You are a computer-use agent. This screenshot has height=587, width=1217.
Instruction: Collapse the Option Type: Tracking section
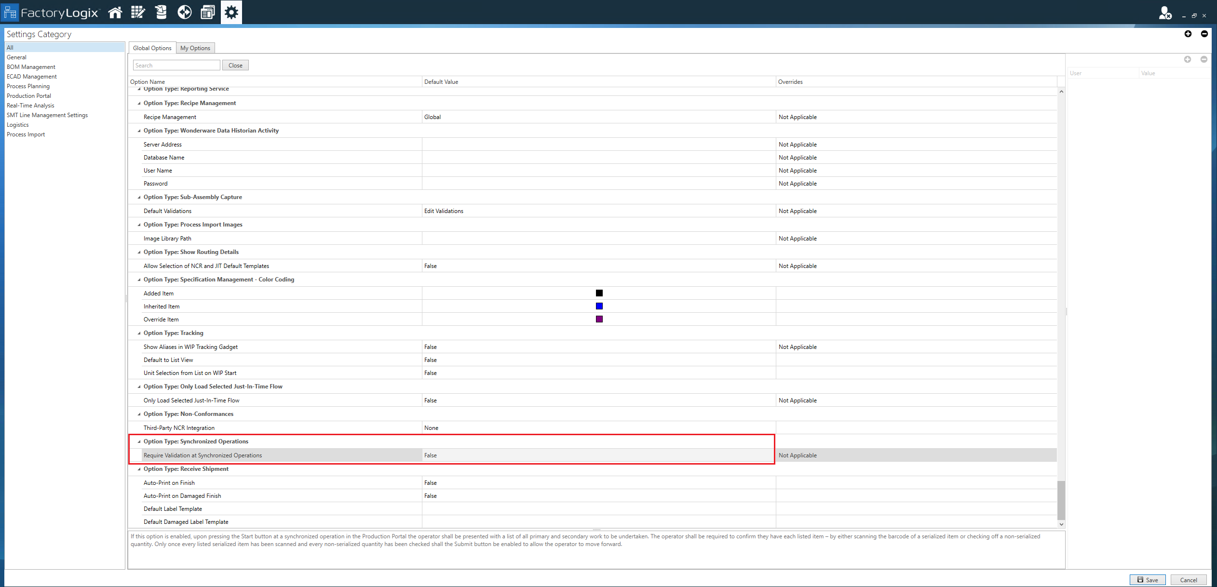click(138, 333)
